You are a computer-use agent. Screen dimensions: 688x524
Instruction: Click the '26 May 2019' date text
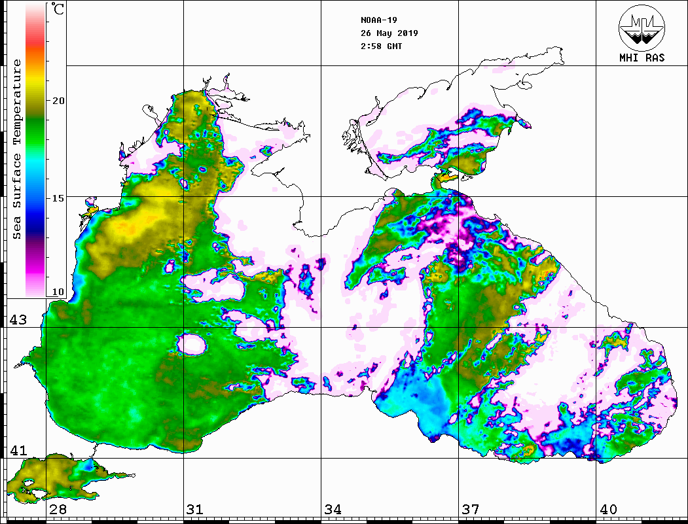coord(389,33)
